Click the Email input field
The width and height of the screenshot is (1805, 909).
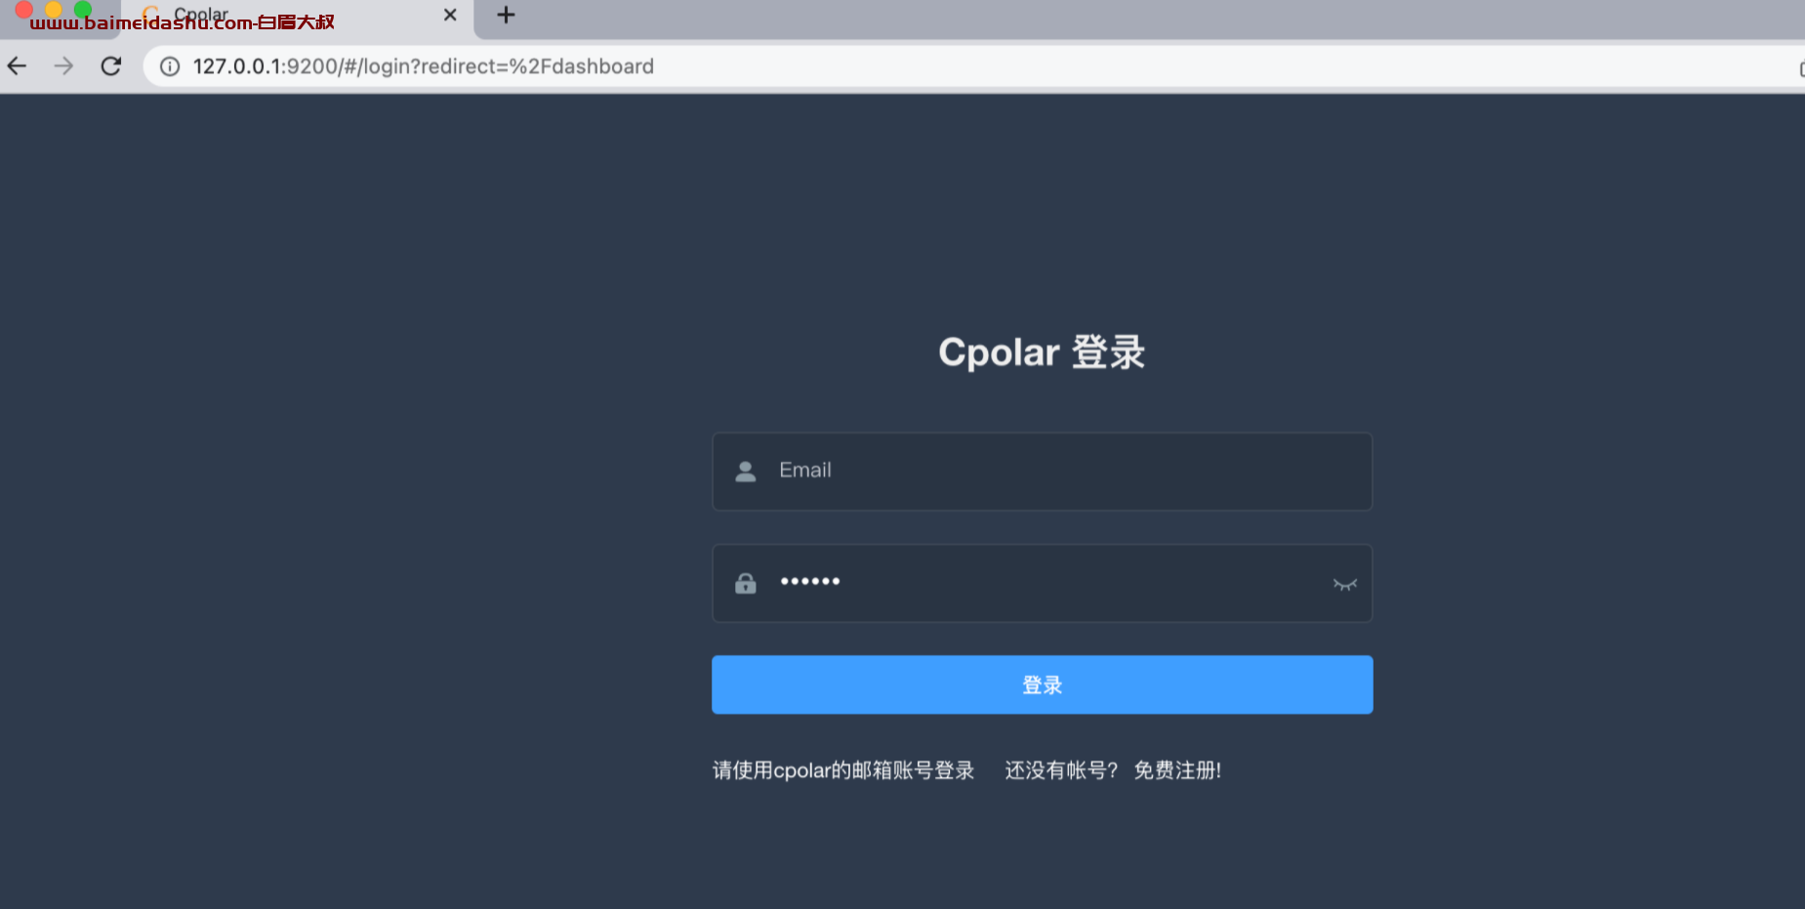tap(1042, 471)
